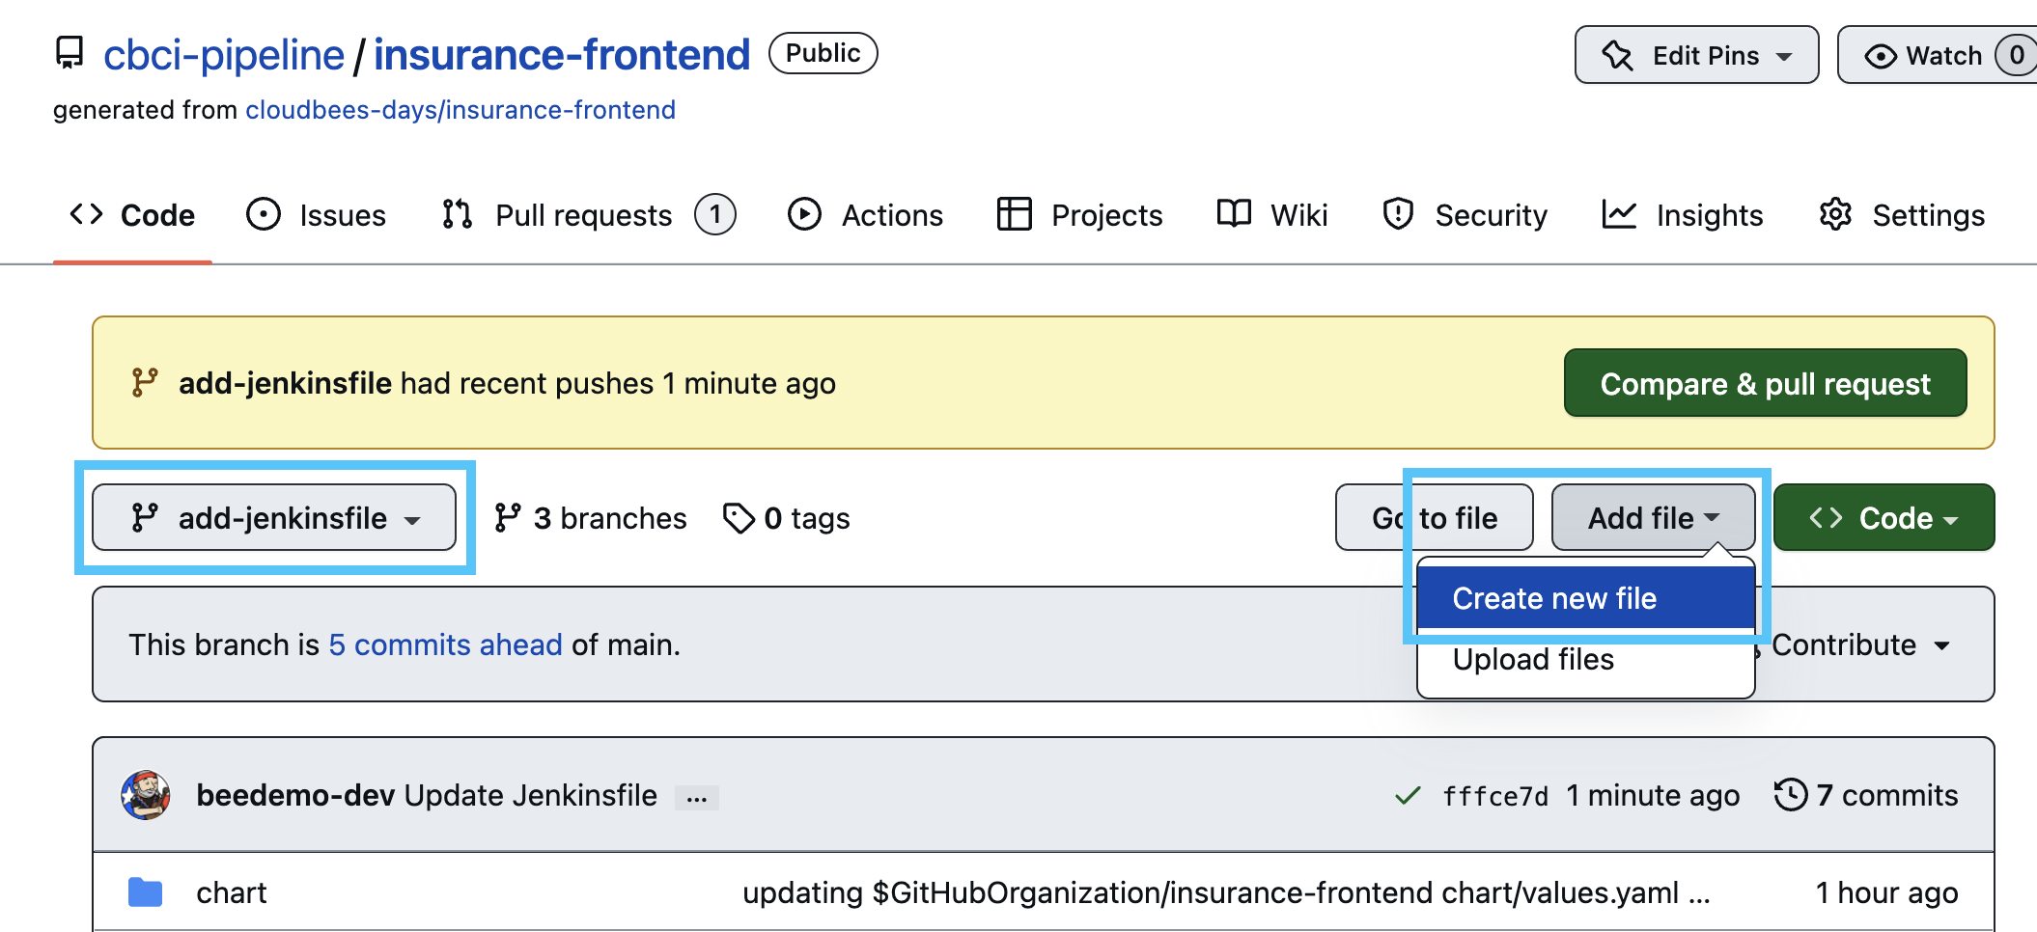This screenshot has width=2037, height=932.
Task: Click the eye icon on Watch button
Action: tap(1880, 56)
